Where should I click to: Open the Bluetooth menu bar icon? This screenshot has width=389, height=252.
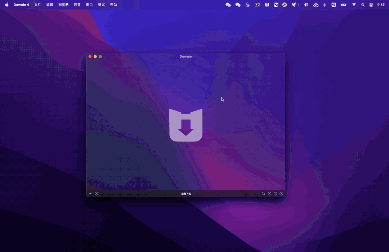[325, 5]
